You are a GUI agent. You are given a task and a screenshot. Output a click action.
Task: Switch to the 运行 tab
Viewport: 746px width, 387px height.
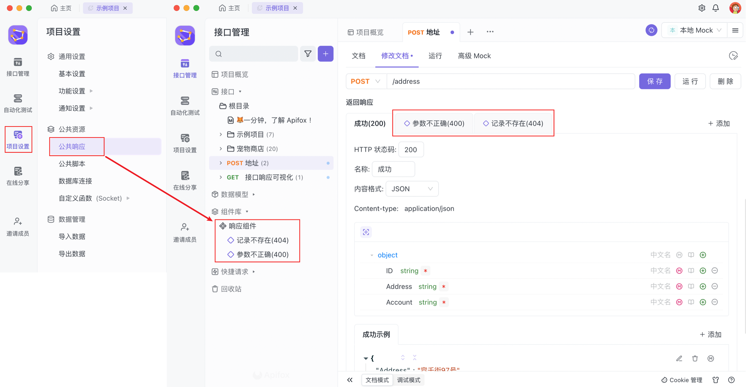pyautogui.click(x=435, y=56)
